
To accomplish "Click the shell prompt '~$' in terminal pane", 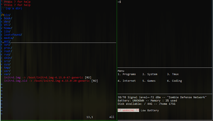I will coord(119,2).
